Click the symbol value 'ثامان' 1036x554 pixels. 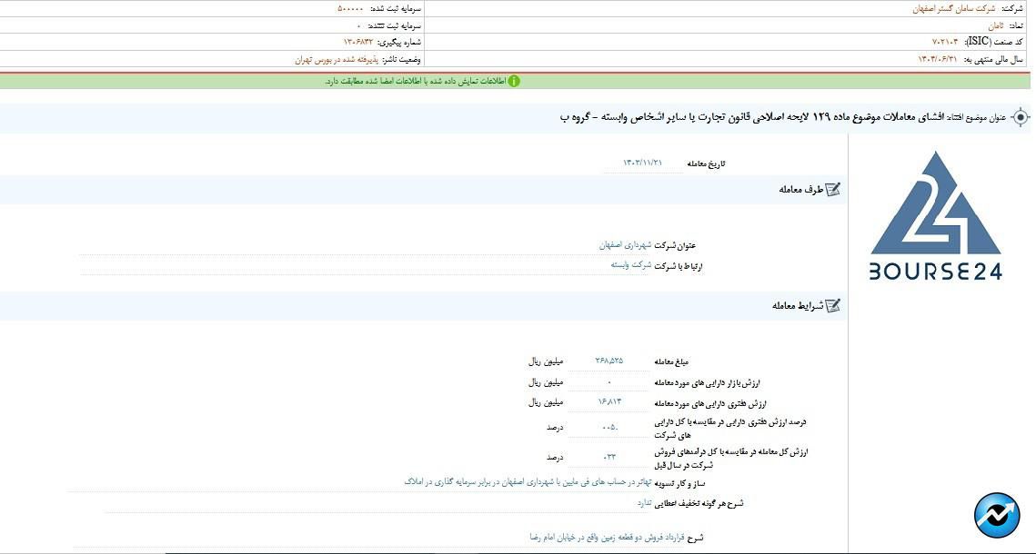coord(995,25)
